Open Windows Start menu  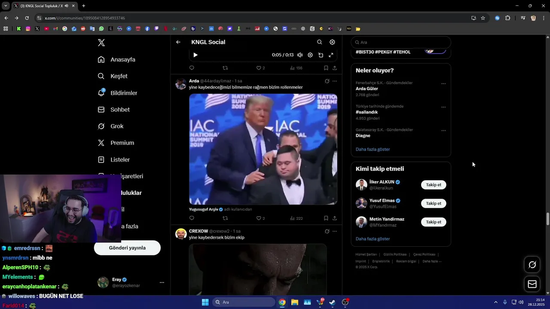[x=205, y=302]
